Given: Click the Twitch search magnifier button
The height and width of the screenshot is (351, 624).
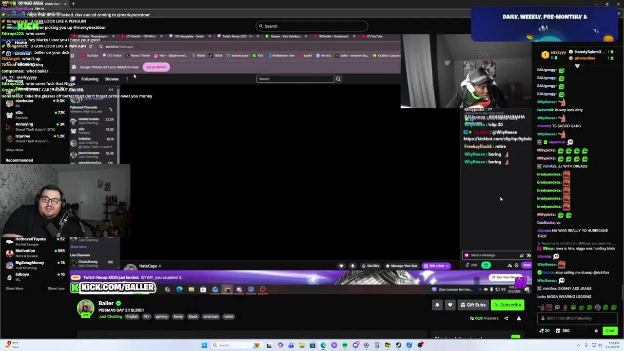Looking at the screenshot, I should (x=338, y=78).
